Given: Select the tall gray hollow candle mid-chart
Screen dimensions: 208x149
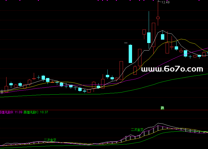Looking at the screenshot, I should click(x=140, y=57).
